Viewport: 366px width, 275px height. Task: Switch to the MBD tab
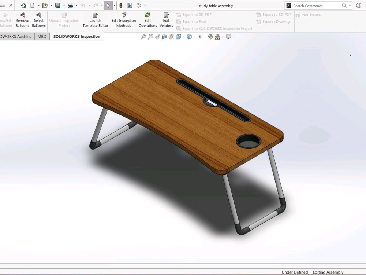pyautogui.click(x=42, y=36)
